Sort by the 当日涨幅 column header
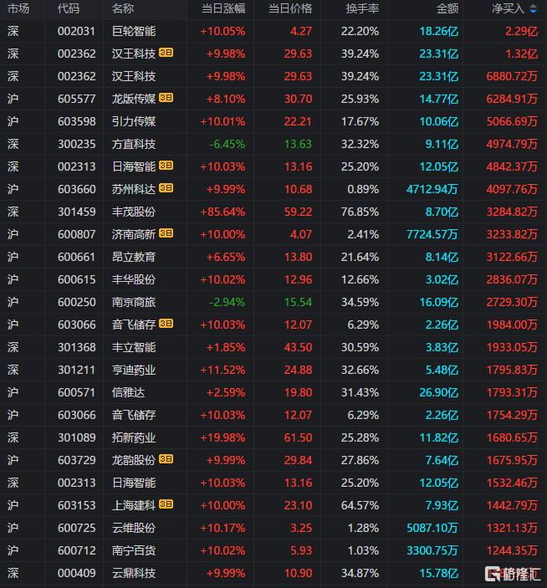Screen dimensions: 547x588 pyautogui.click(x=223, y=8)
